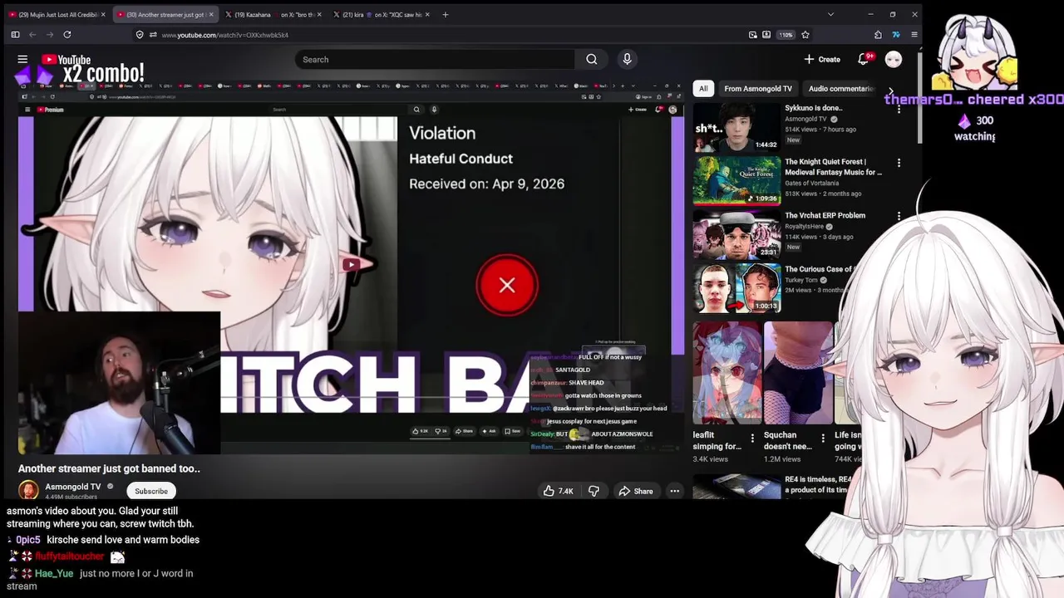Close the Mujin Just Lost tab
Image resolution: width=1064 pixels, height=598 pixels.
[103, 14]
